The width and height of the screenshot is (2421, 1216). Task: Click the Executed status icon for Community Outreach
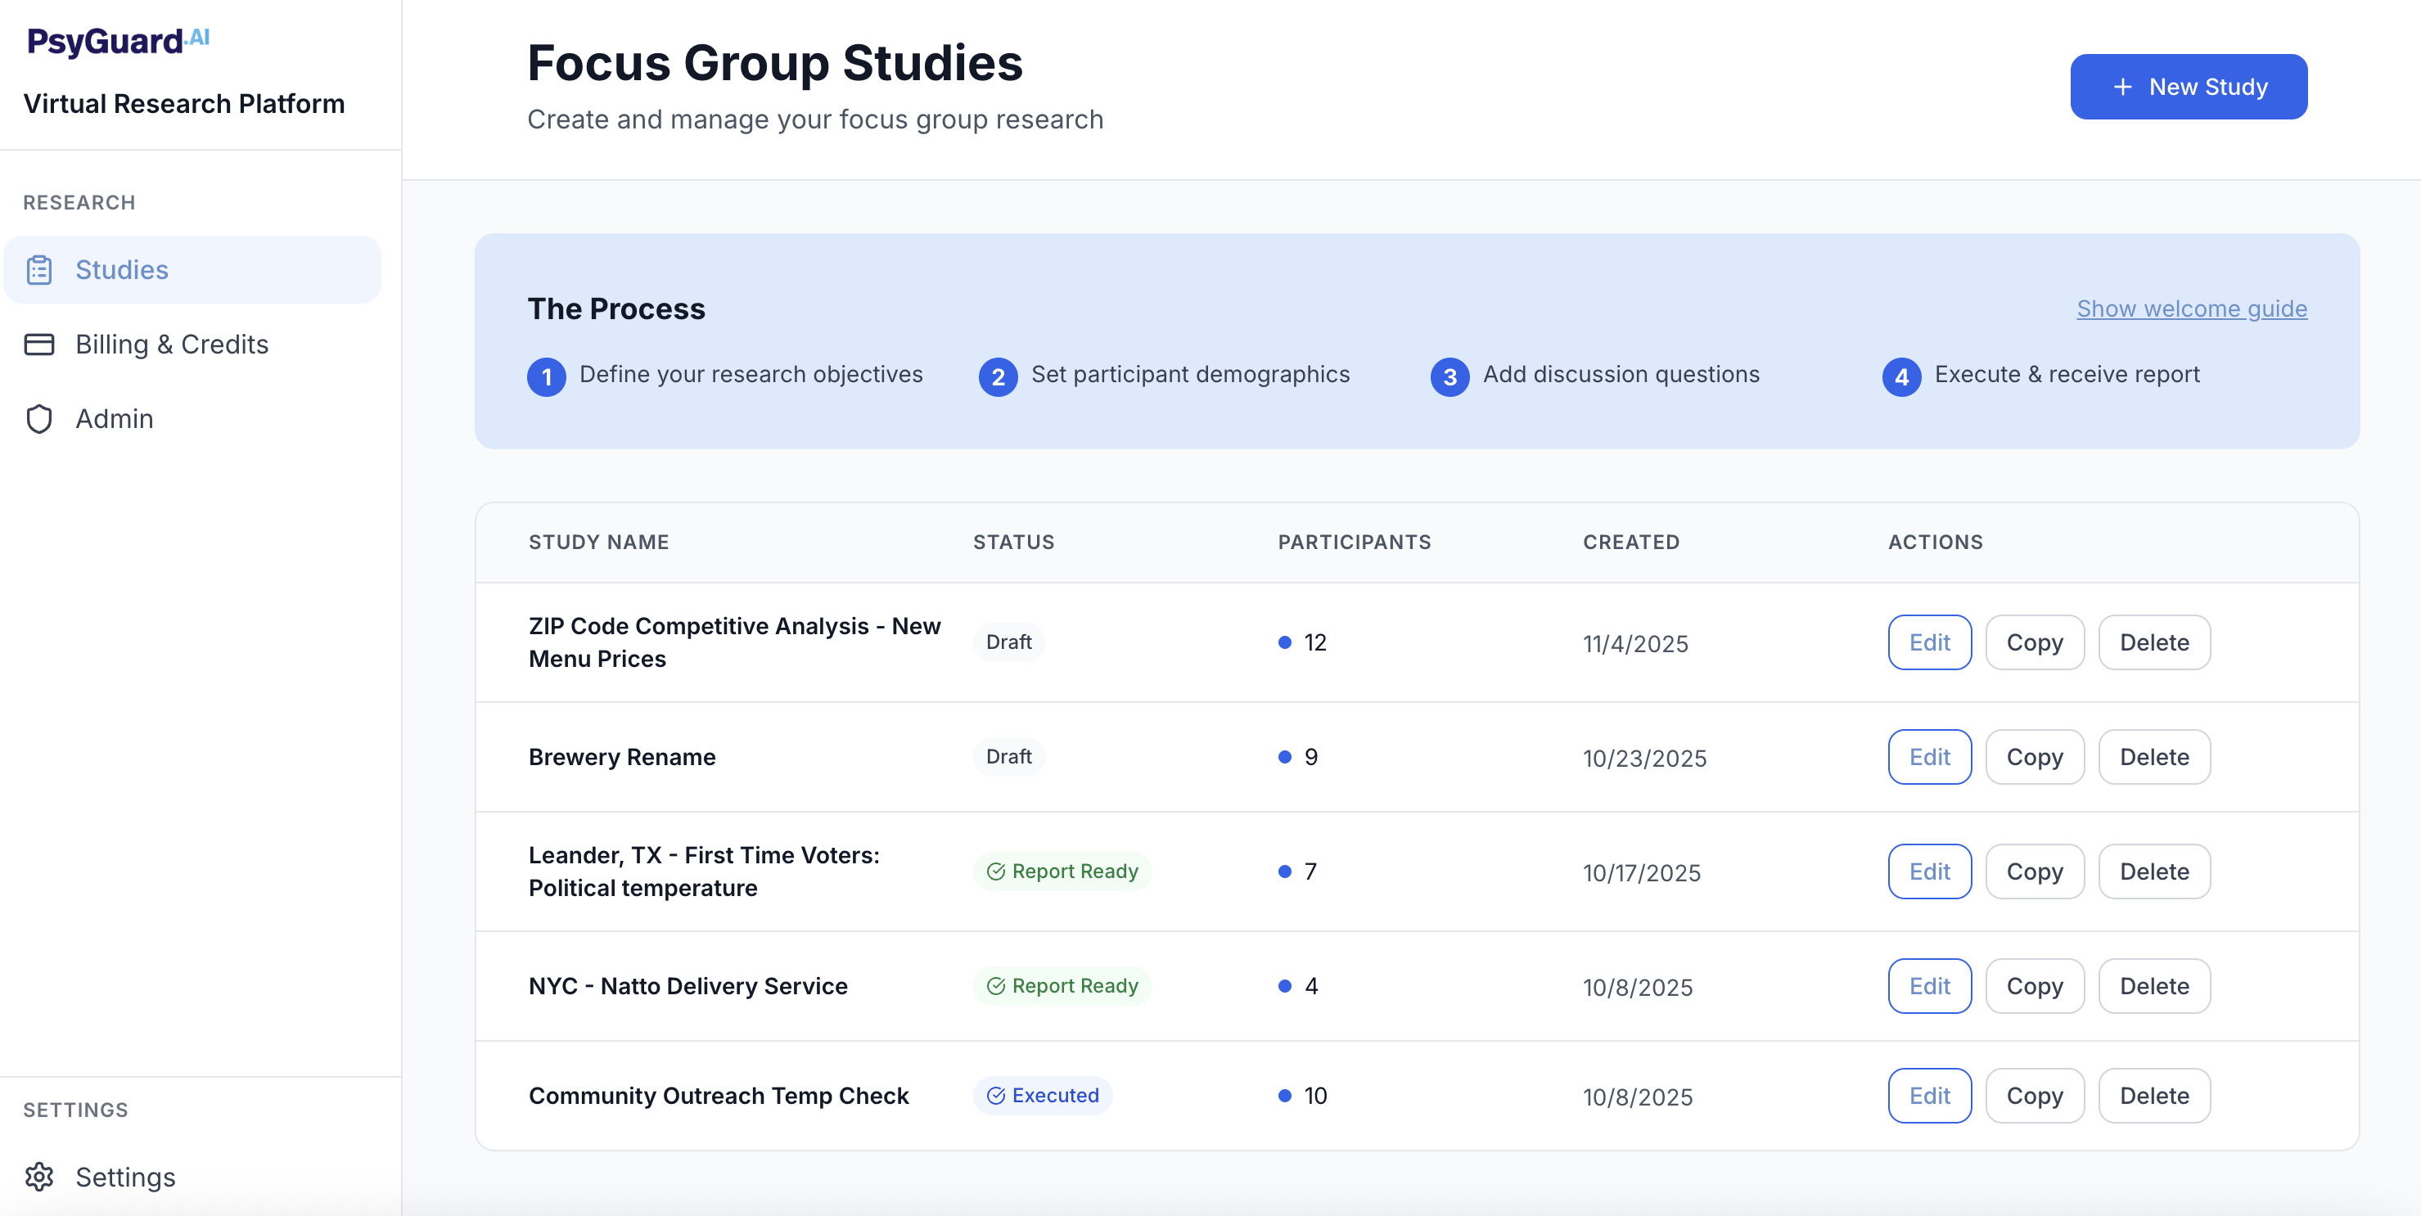tap(995, 1096)
